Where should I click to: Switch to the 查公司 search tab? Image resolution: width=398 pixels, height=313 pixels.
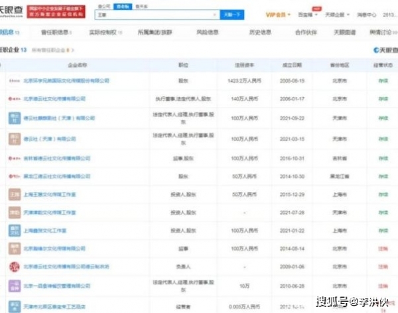(x=104, y=7)
